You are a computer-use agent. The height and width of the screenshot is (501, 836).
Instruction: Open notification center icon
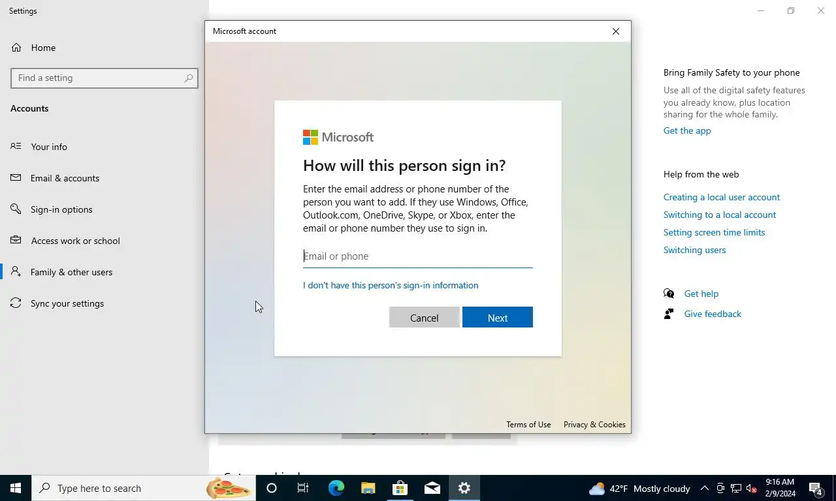point(816,488)
